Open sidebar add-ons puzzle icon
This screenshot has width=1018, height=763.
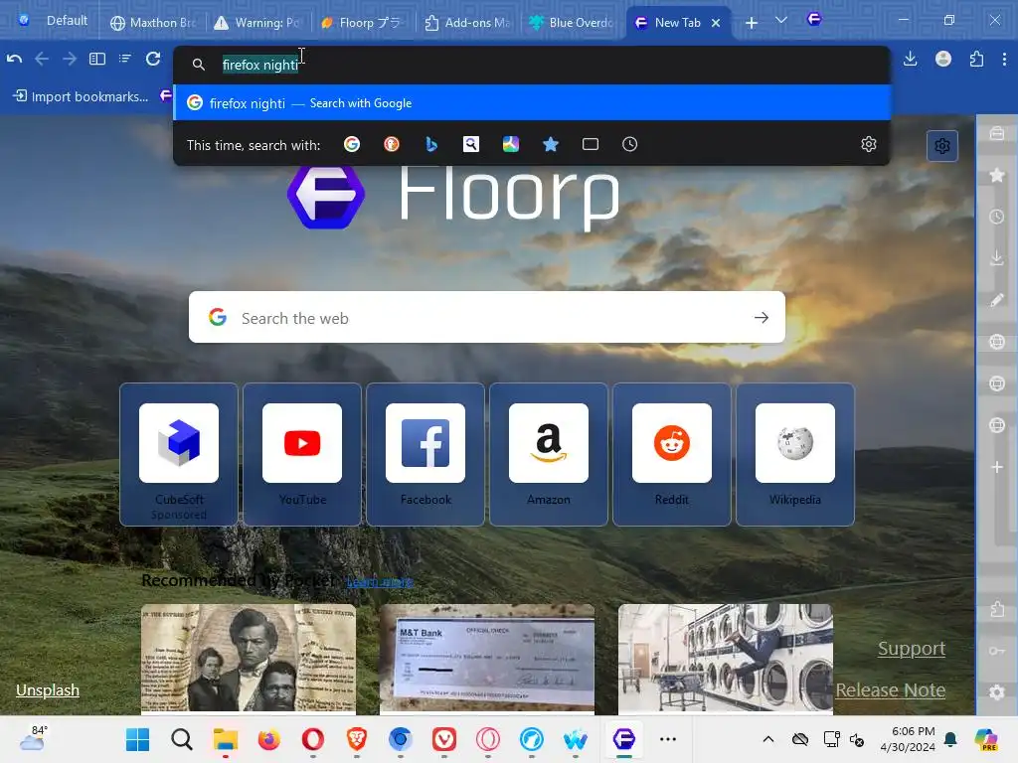996,609
